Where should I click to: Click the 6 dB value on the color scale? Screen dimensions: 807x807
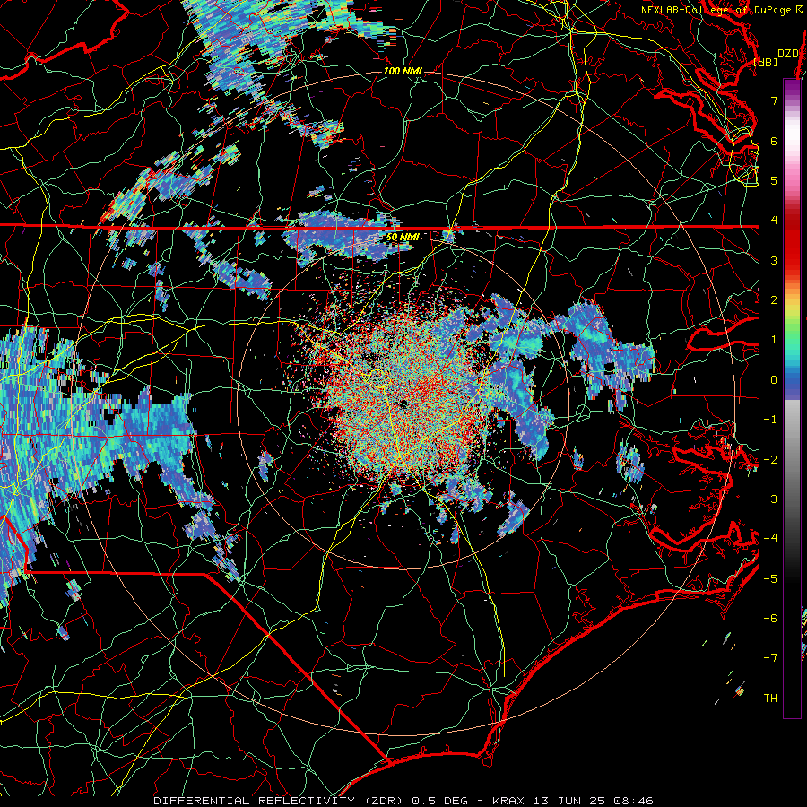pyautogui.click(x=774, y=141)
